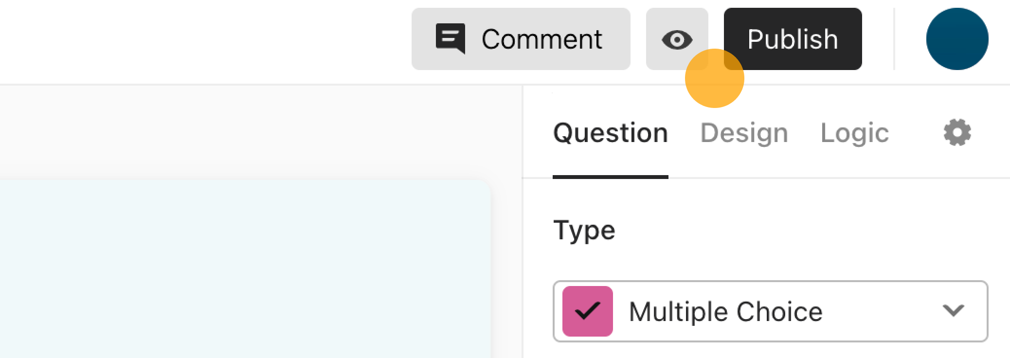Image resolution: width=1010 pixels, height=358 pixels.
Task: Click the dark underline beneath Question tab
Action: pyautogui.click(x=610, y=177)
